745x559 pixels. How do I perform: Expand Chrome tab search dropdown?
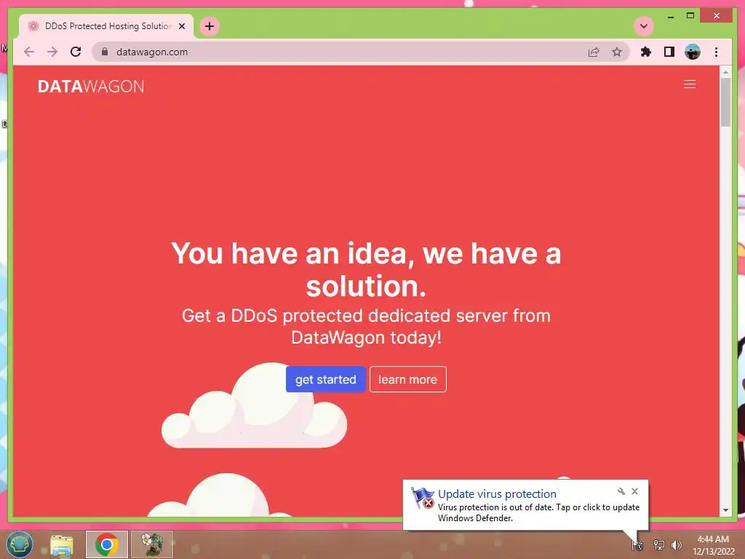644,26
